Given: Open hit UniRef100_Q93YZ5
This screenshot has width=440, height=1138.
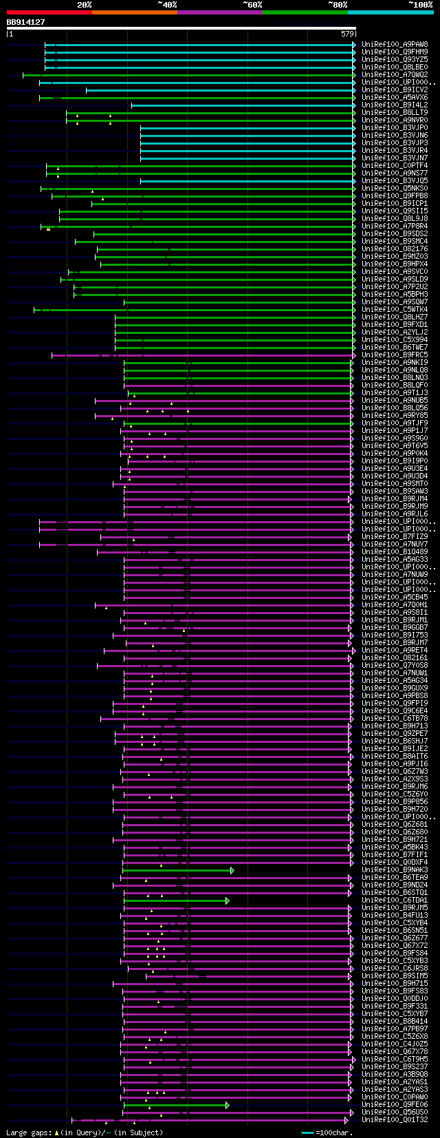Looking at the screenshot, I should click(395, 59).
